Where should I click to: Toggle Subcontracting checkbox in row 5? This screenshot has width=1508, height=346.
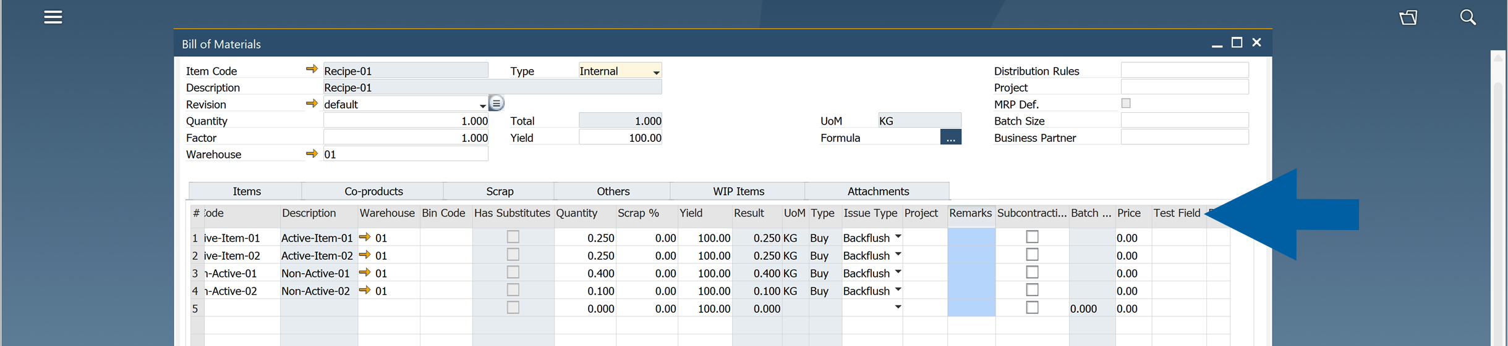[1033, 307]
